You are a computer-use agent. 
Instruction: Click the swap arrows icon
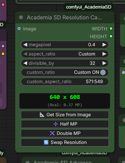[x=46, y=142]
